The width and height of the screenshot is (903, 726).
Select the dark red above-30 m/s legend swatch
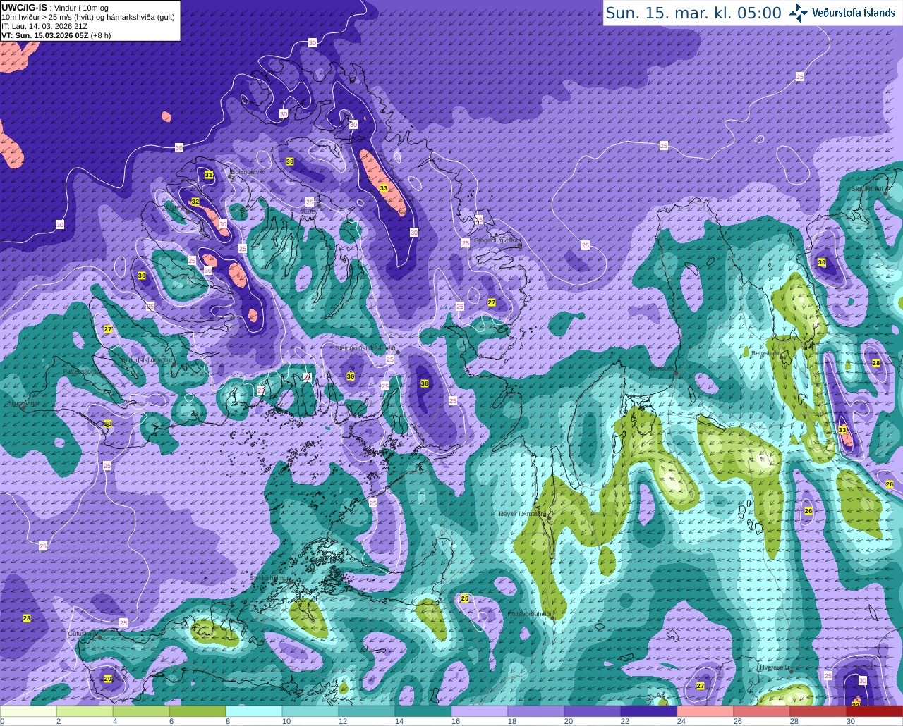(x=875, y=711)
